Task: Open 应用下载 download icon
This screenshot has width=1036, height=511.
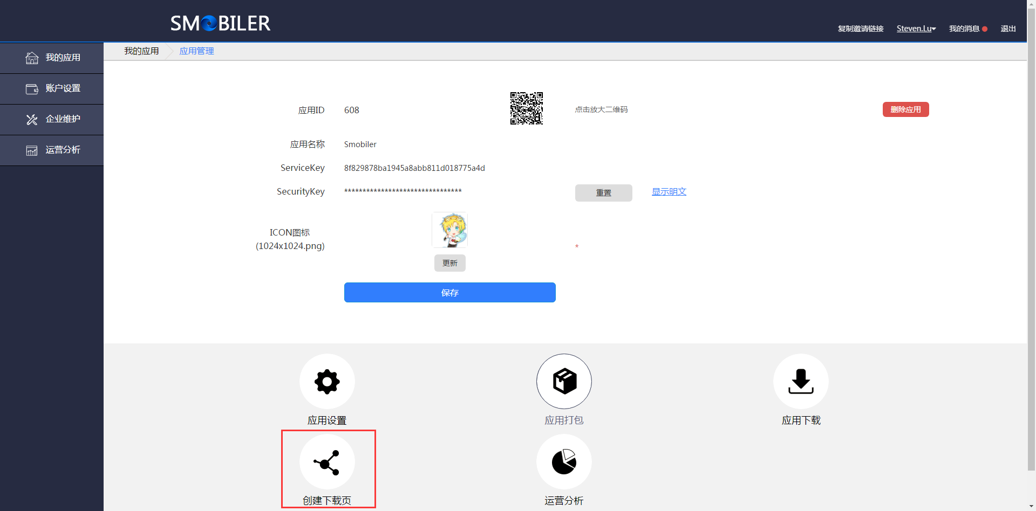Action: coord(801,382)
